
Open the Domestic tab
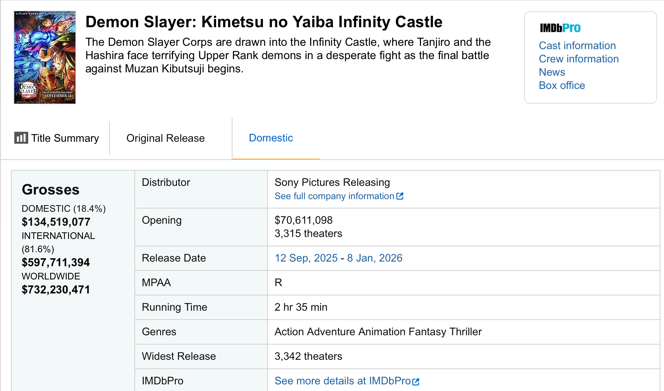coord(271,138)
